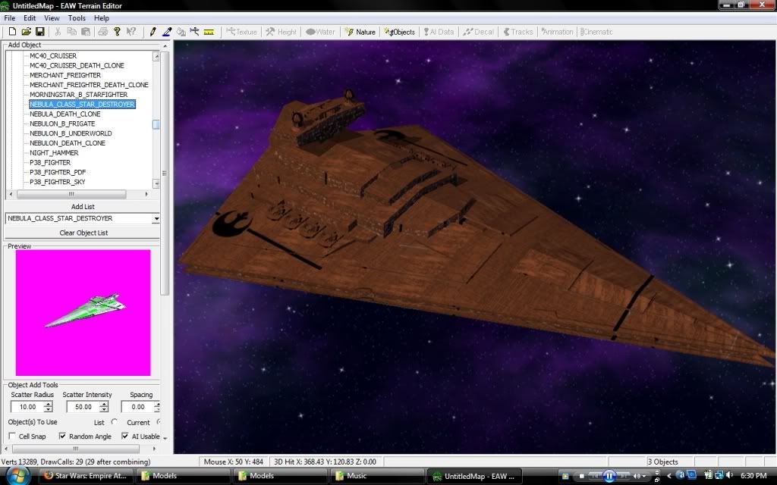Click the paint bucket toolbar icon
This screenshot has height=485, width=777.
pos(181,32)
